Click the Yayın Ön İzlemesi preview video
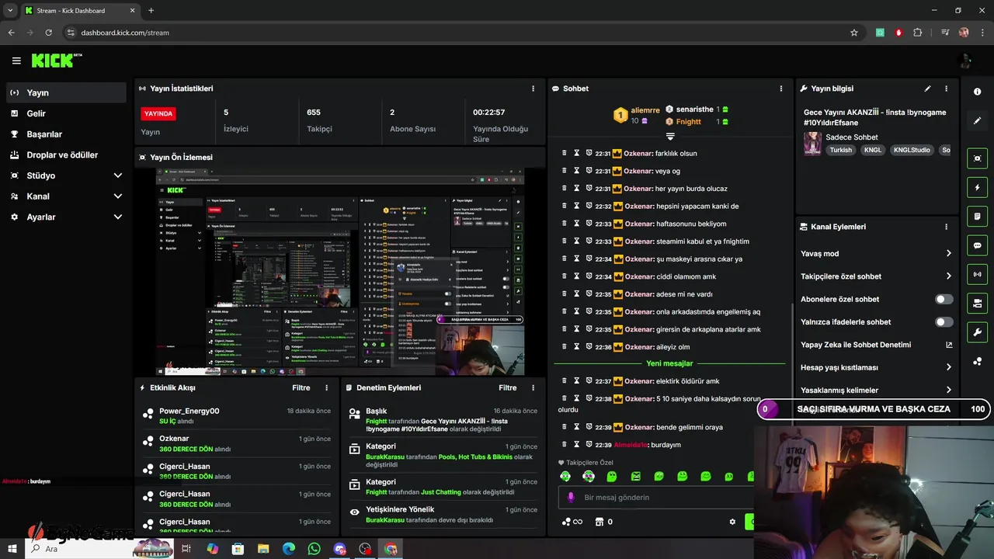994x559 pixels. pos(340,271)
